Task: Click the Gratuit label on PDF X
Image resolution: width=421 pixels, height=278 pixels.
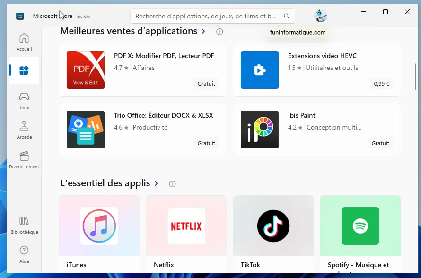Action: 206,84
